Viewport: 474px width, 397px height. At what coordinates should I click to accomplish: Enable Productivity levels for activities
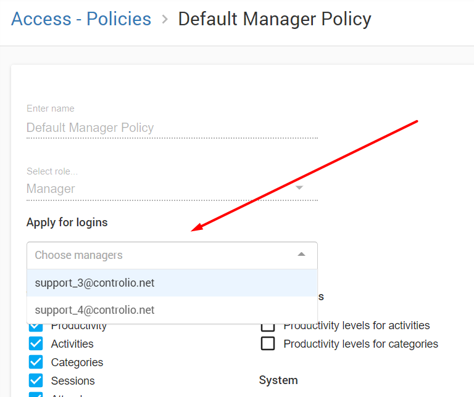coord(268,325)
